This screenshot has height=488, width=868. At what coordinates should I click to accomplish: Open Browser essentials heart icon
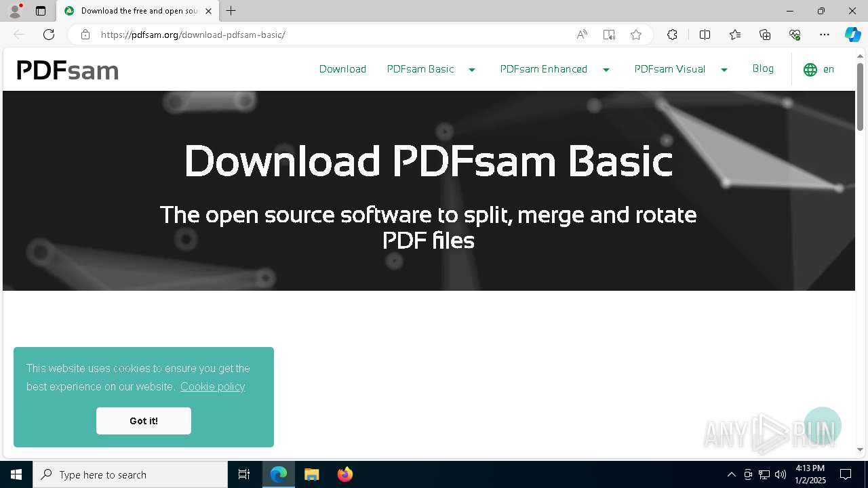[795, 35]
